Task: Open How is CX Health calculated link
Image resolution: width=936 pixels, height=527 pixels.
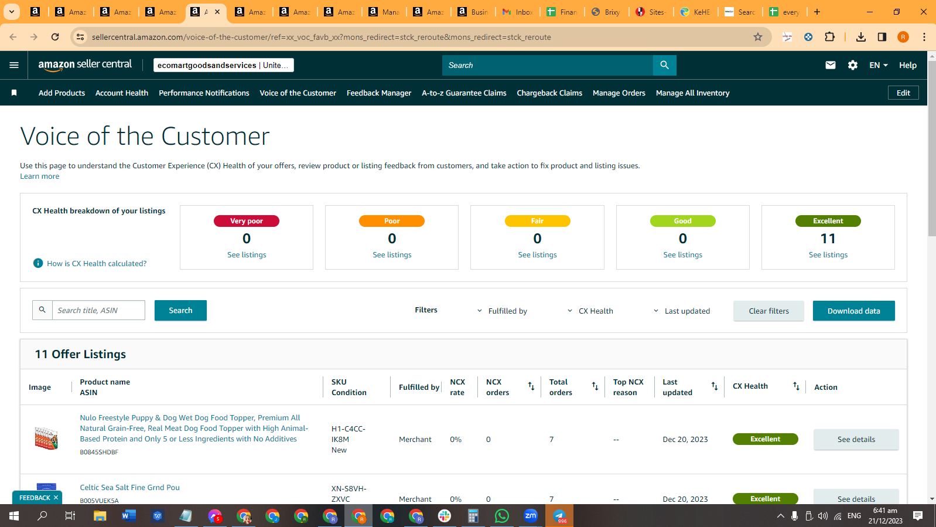Action: click(x=97, y=263)
